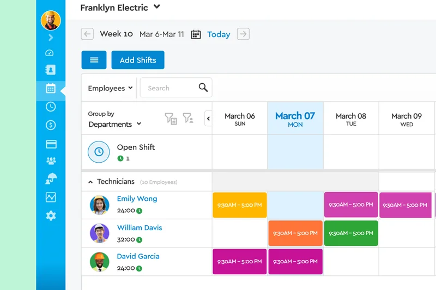
Task: Open the payroll dollar sidebar icon
Action: (x=51, y=125)
